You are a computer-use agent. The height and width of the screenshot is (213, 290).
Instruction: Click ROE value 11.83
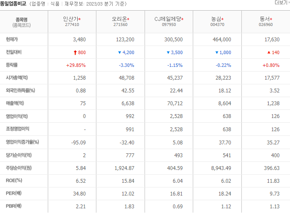(273, 181)
